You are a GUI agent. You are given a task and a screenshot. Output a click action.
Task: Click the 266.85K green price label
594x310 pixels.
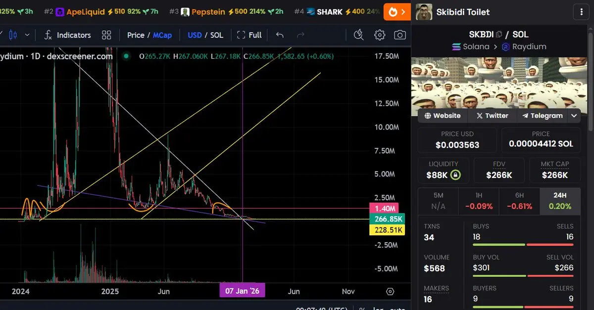pyautogui.click(x=387, y=220)
